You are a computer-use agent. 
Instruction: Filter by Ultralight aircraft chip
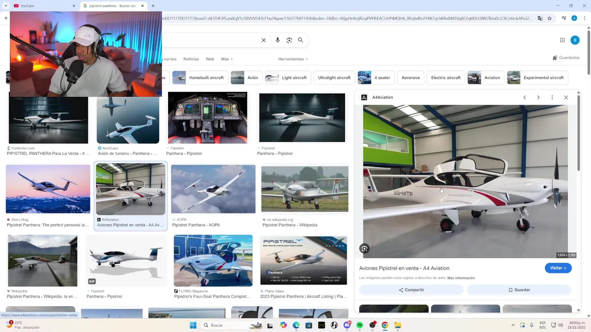(334, 77)
